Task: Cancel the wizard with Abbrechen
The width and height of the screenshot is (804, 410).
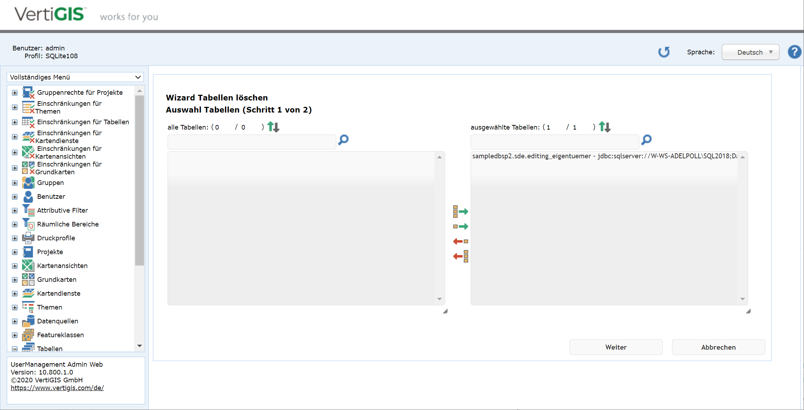Action: tap(718, 347)
